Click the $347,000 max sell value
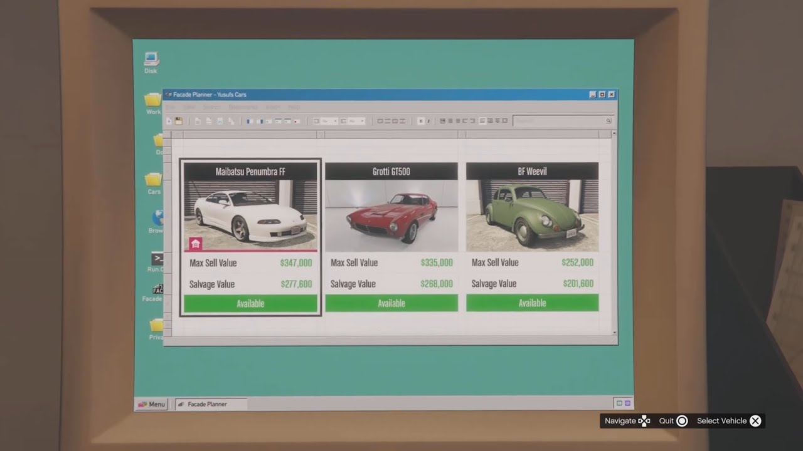This screenshot has width=803, height=451. click(x=296, y=263)
